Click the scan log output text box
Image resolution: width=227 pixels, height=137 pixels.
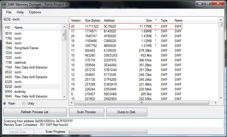(x=113, y=123)
